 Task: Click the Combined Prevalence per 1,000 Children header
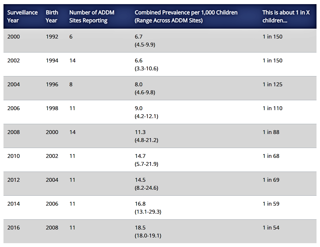pyautogui.click(x=186, y=17)
